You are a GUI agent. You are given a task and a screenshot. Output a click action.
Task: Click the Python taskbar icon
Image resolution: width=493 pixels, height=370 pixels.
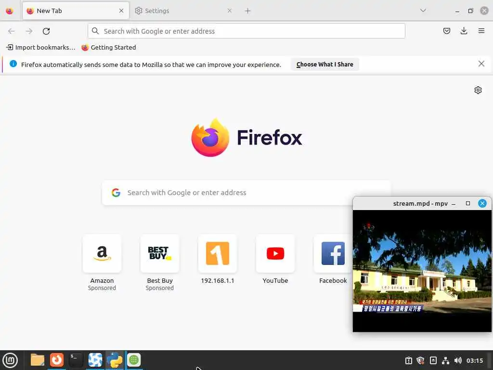pyautogui.click(x=115, y=360)
